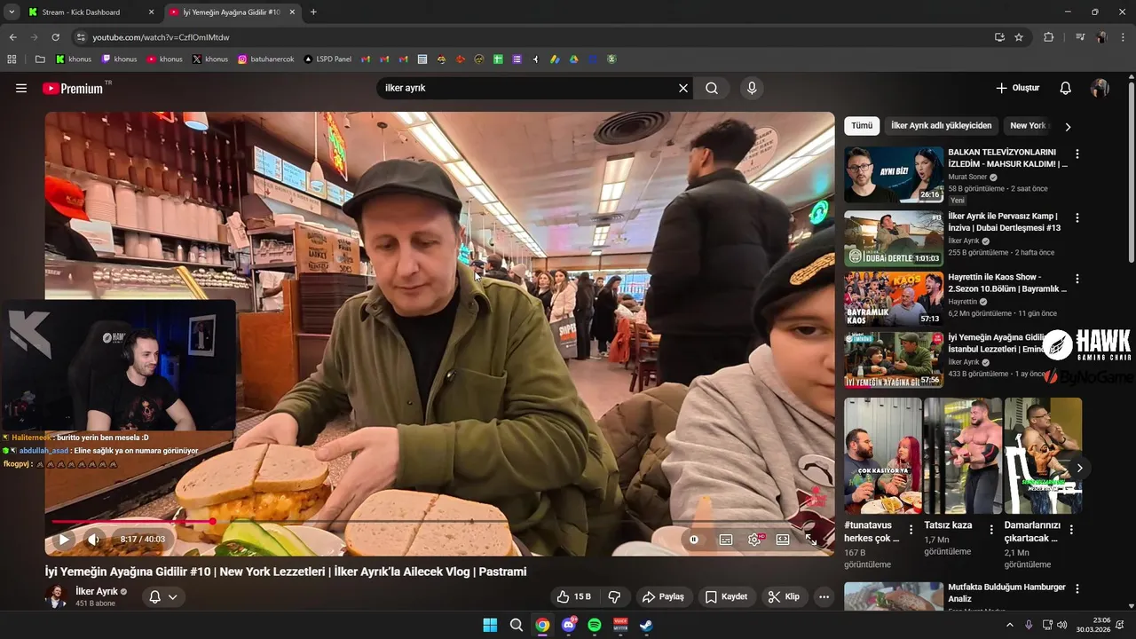This screenshot has height=639, width=1136.
Task: Close the Kick Dashboard browser tab
Action: click(151, 12)
